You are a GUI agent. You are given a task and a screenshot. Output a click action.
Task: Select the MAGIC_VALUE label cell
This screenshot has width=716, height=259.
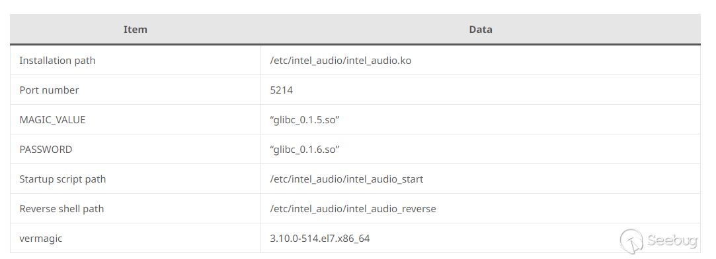pos(136,120)
